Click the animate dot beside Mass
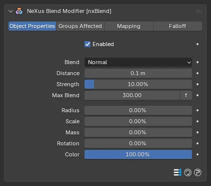The height and width of the screenshot is (186, 211). coord(197,132)
